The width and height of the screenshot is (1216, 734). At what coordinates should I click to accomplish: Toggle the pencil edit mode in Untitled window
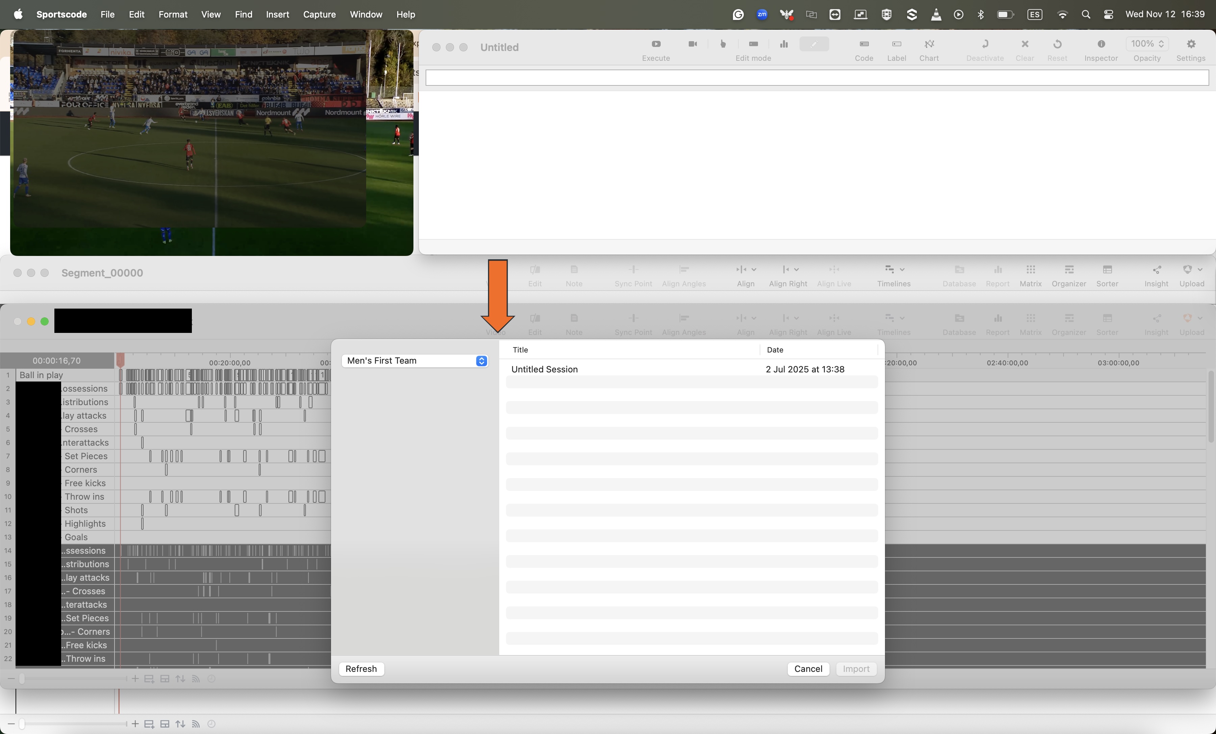tap(814, 44)
